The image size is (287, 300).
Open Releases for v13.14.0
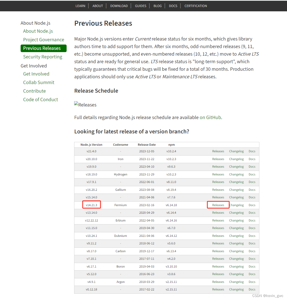click(x=218, y=213)
